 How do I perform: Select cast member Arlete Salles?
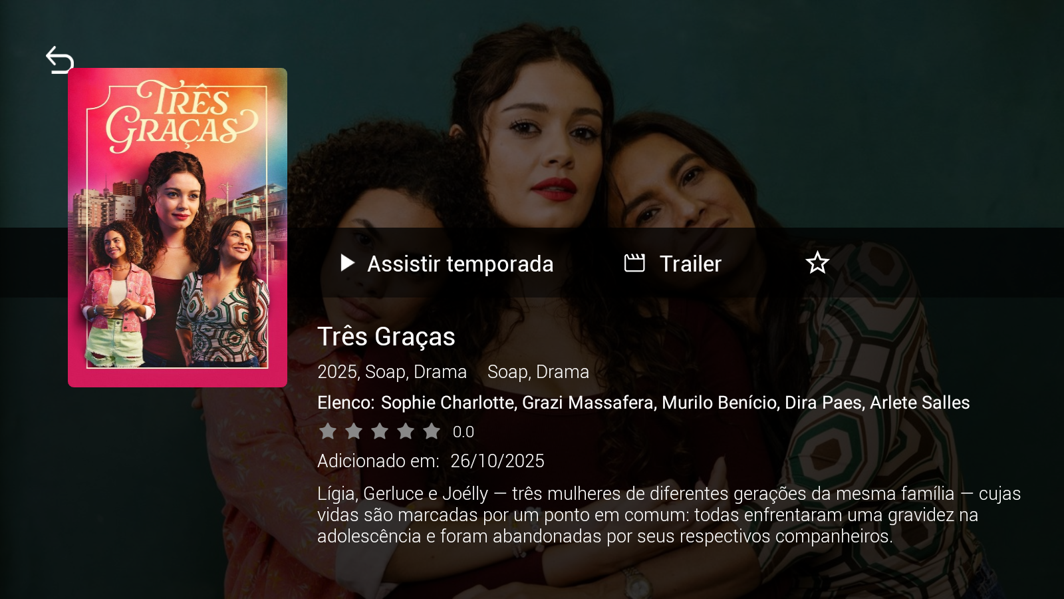[920, 403]
